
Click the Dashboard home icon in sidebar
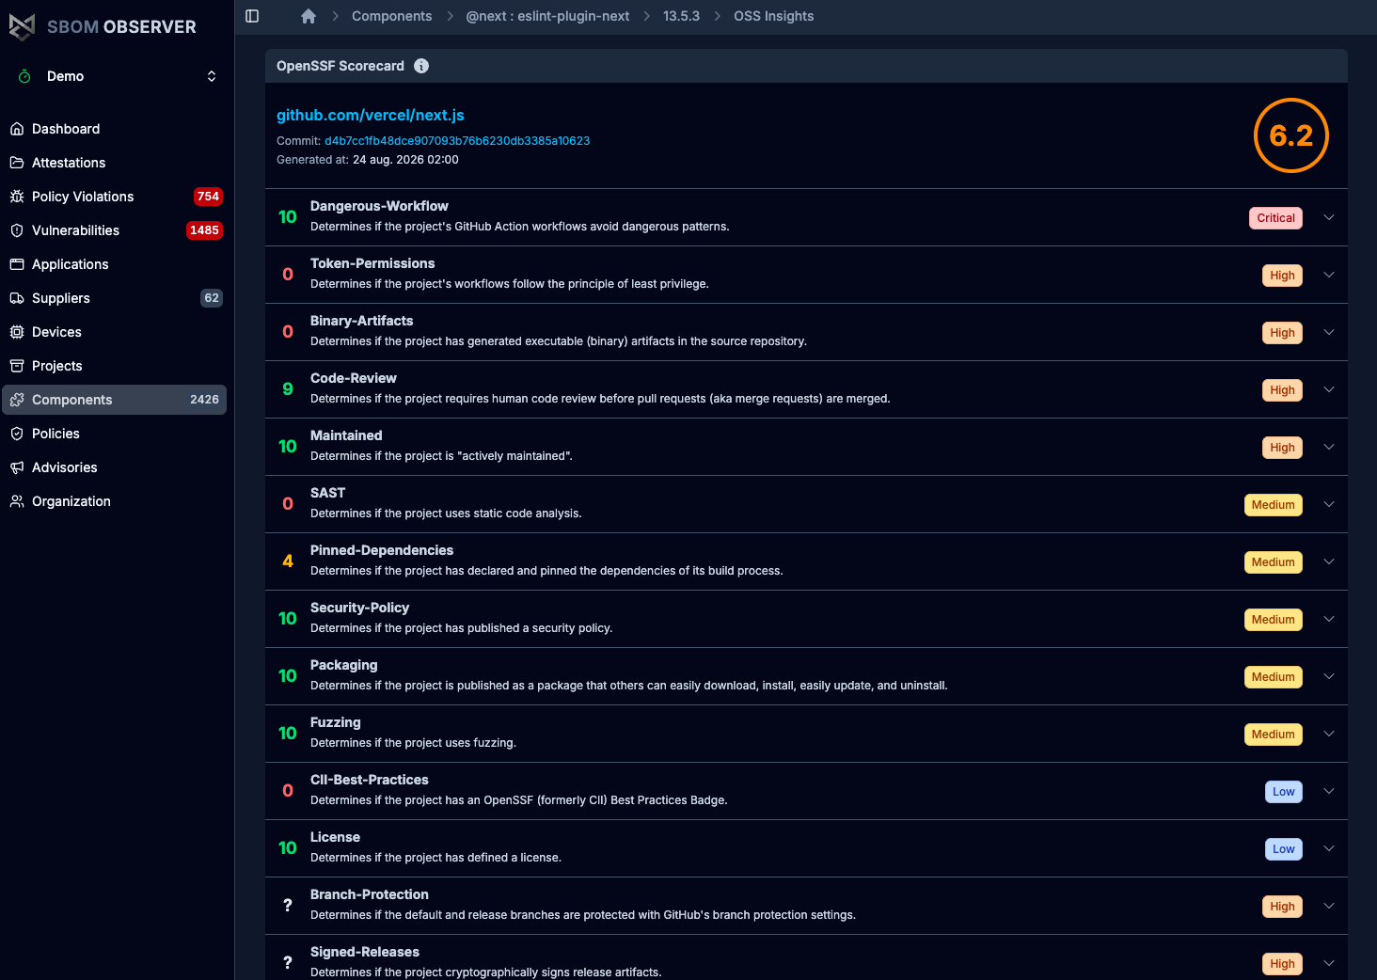[x=17, y=129]
